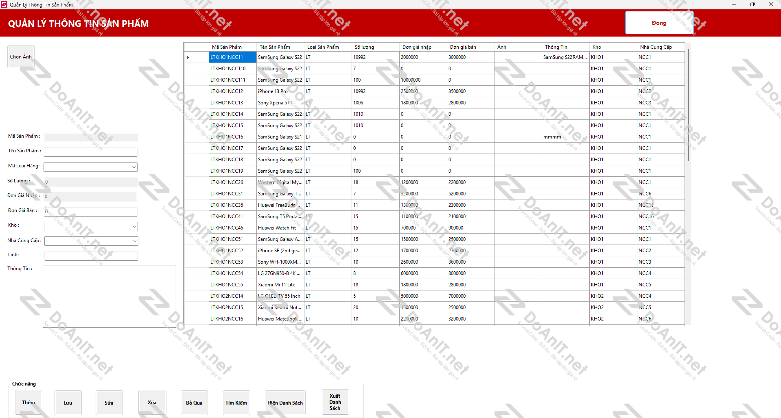The image size is (781, 418).
Task: Select cell LTKHO2NCC16
Action: click(233, 319)
